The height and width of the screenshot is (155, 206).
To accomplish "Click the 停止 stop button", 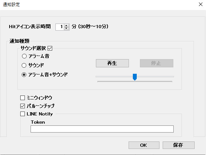I will click(157, 63).
